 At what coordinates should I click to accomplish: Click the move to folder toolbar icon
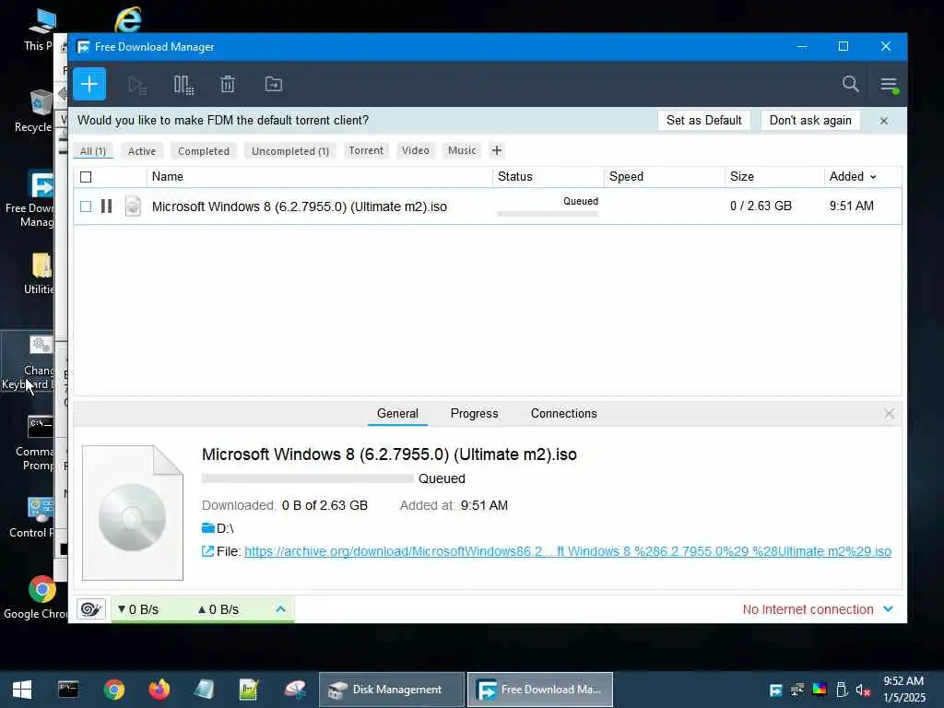[x=273, y=84]
